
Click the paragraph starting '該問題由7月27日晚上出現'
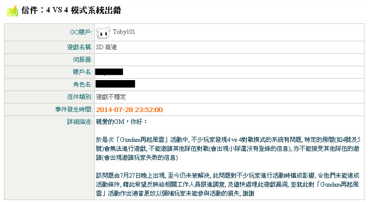coord(228,185)
